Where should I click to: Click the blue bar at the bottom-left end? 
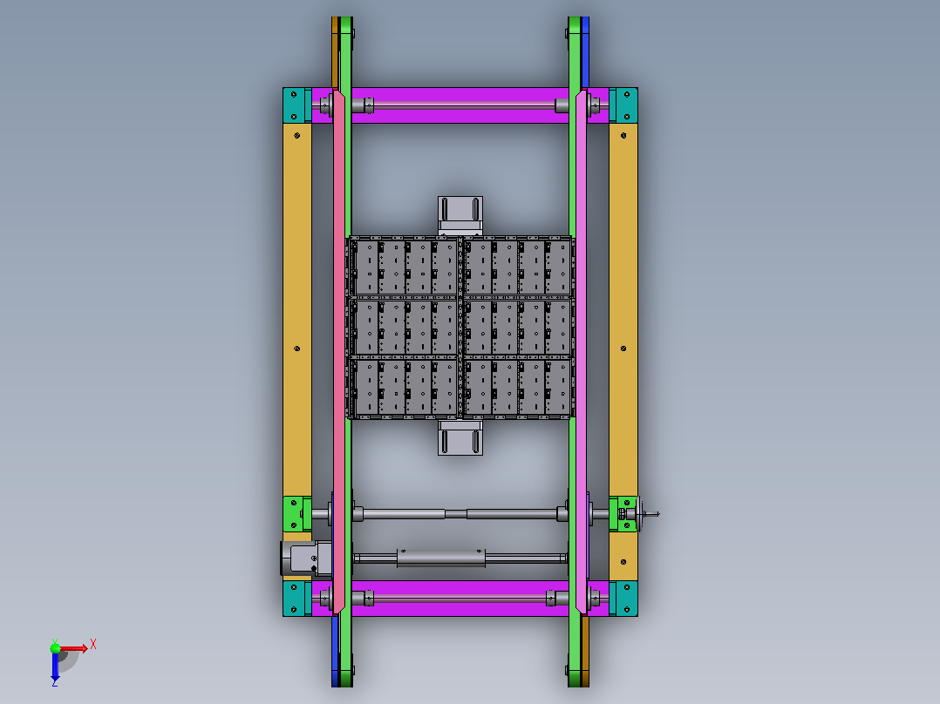(x=335, y=651)
